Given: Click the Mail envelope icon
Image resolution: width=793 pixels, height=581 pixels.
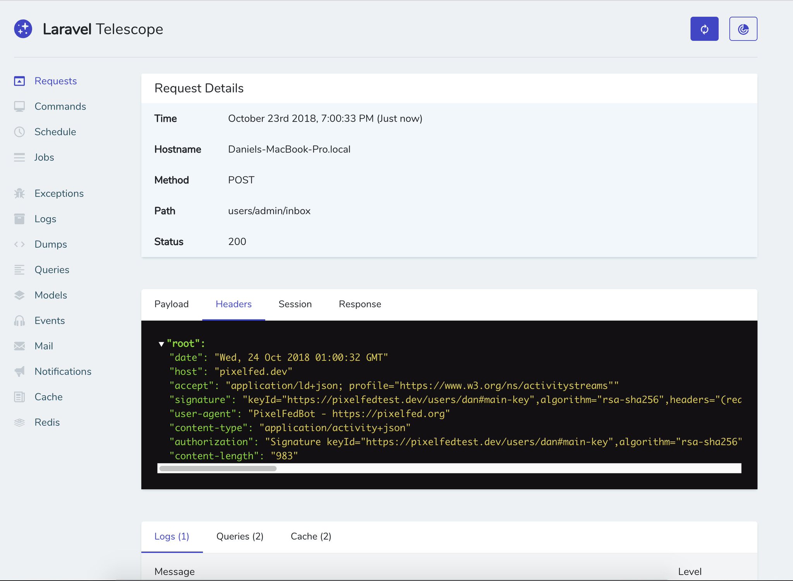Looking at the screenshot, I should (19, 346).
